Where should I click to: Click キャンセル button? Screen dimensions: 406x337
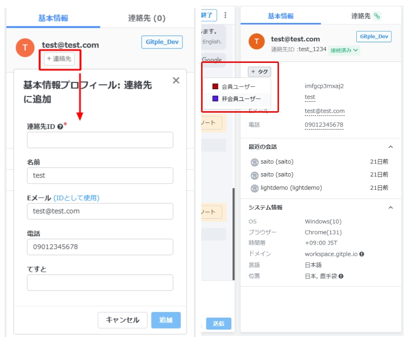pyautogui.click(x=122, y=320)
